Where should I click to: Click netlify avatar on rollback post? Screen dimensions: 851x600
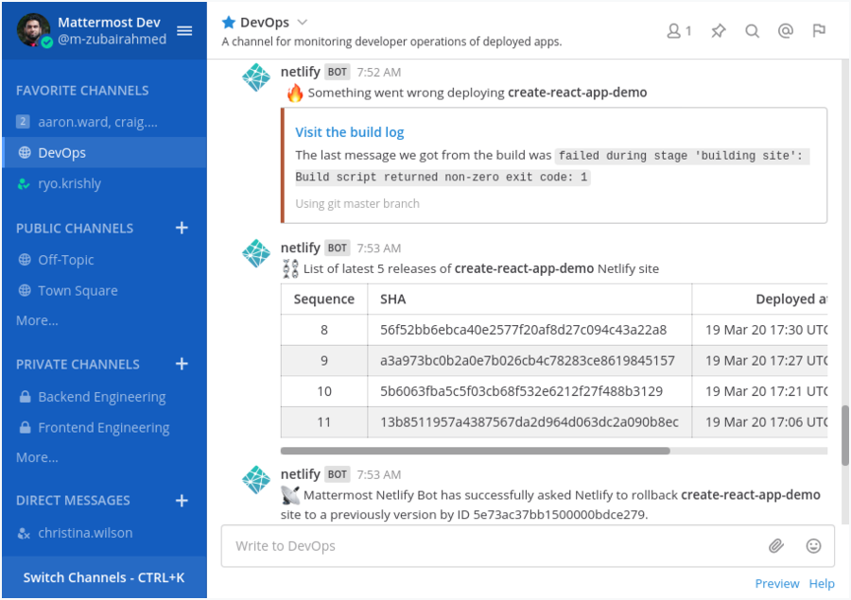coord(256,480)
